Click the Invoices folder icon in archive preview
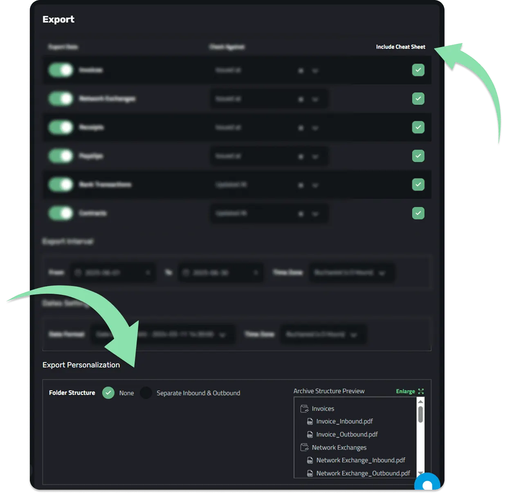This screenshot has width=521, height=493. coord(304,409)
